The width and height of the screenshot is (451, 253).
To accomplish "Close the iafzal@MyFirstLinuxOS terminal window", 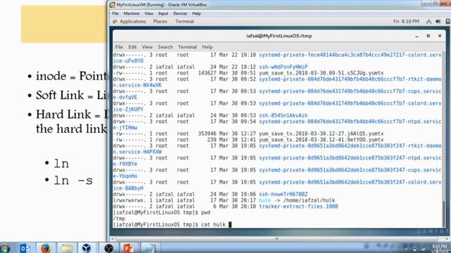I will point(440,36).
